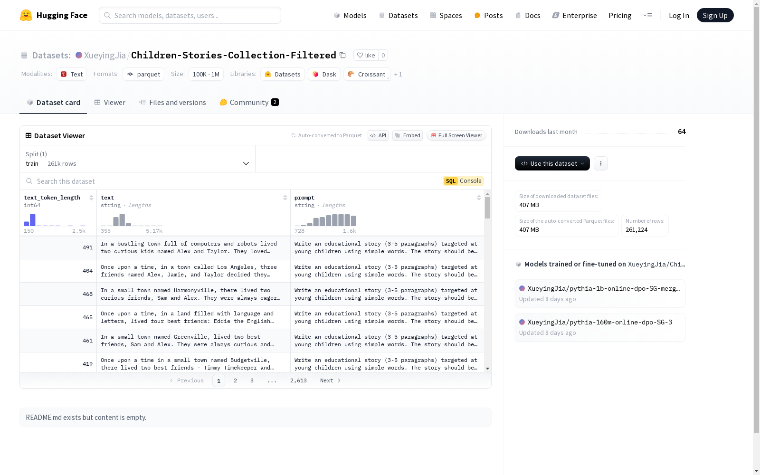
Task: Click the table scrollbar up arrow
Action: [487, 194]
